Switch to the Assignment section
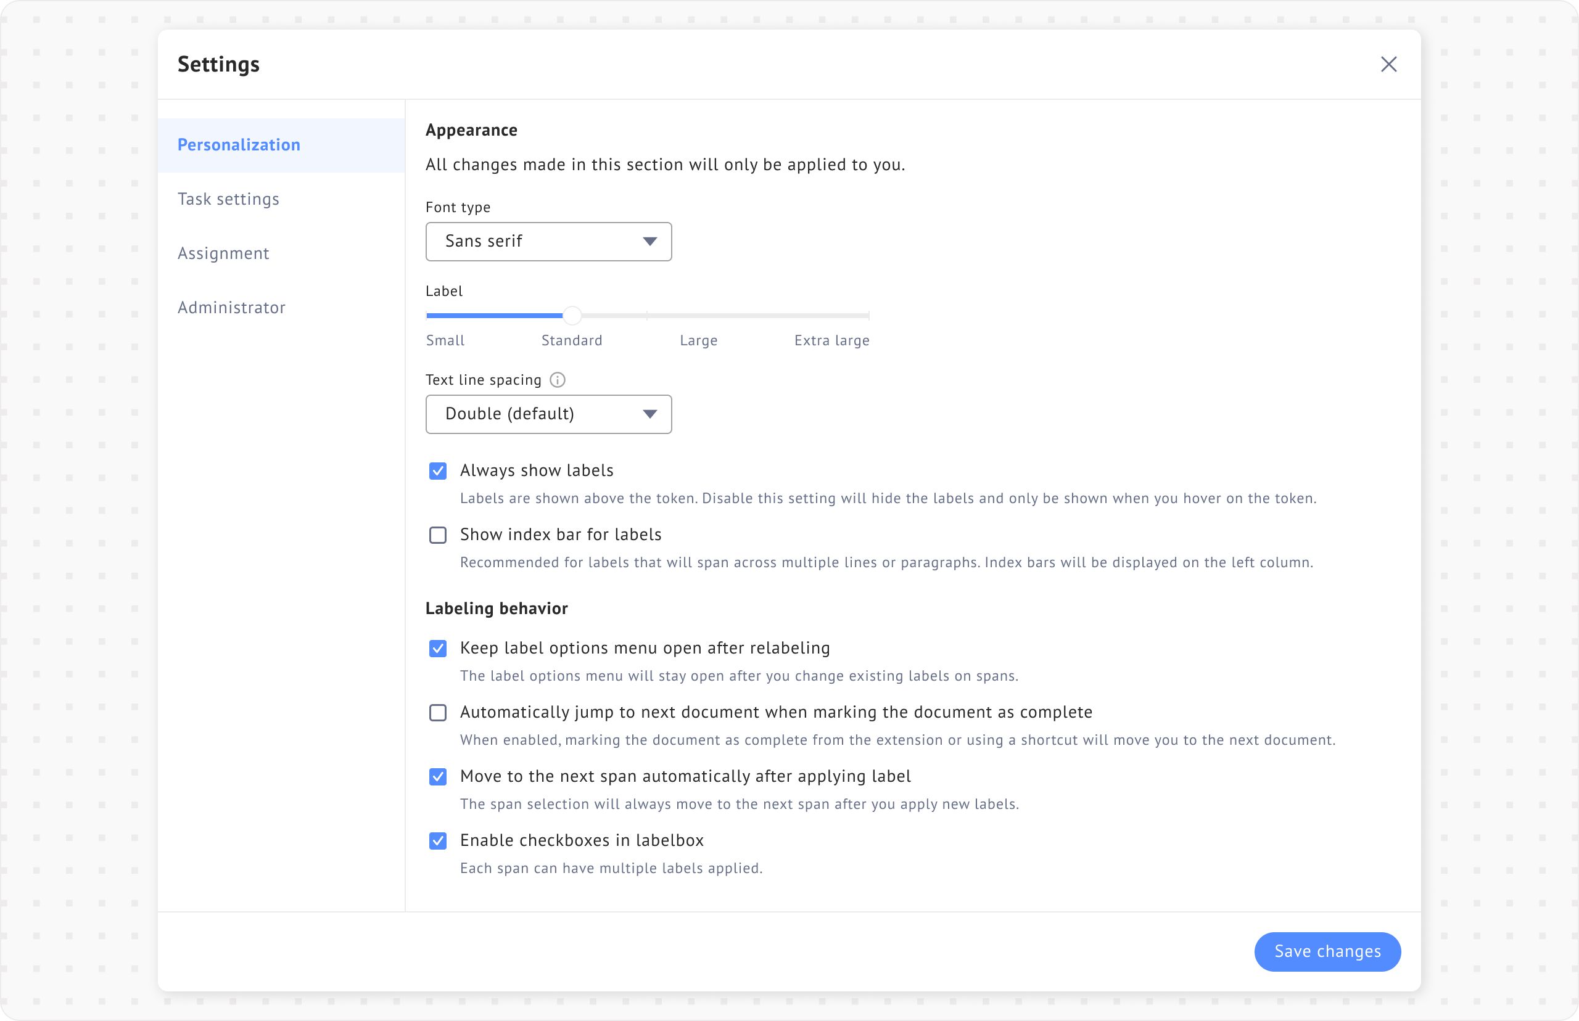This screenshot has height=1021, width=1579. pyautogui.click(x=223, y=253)
